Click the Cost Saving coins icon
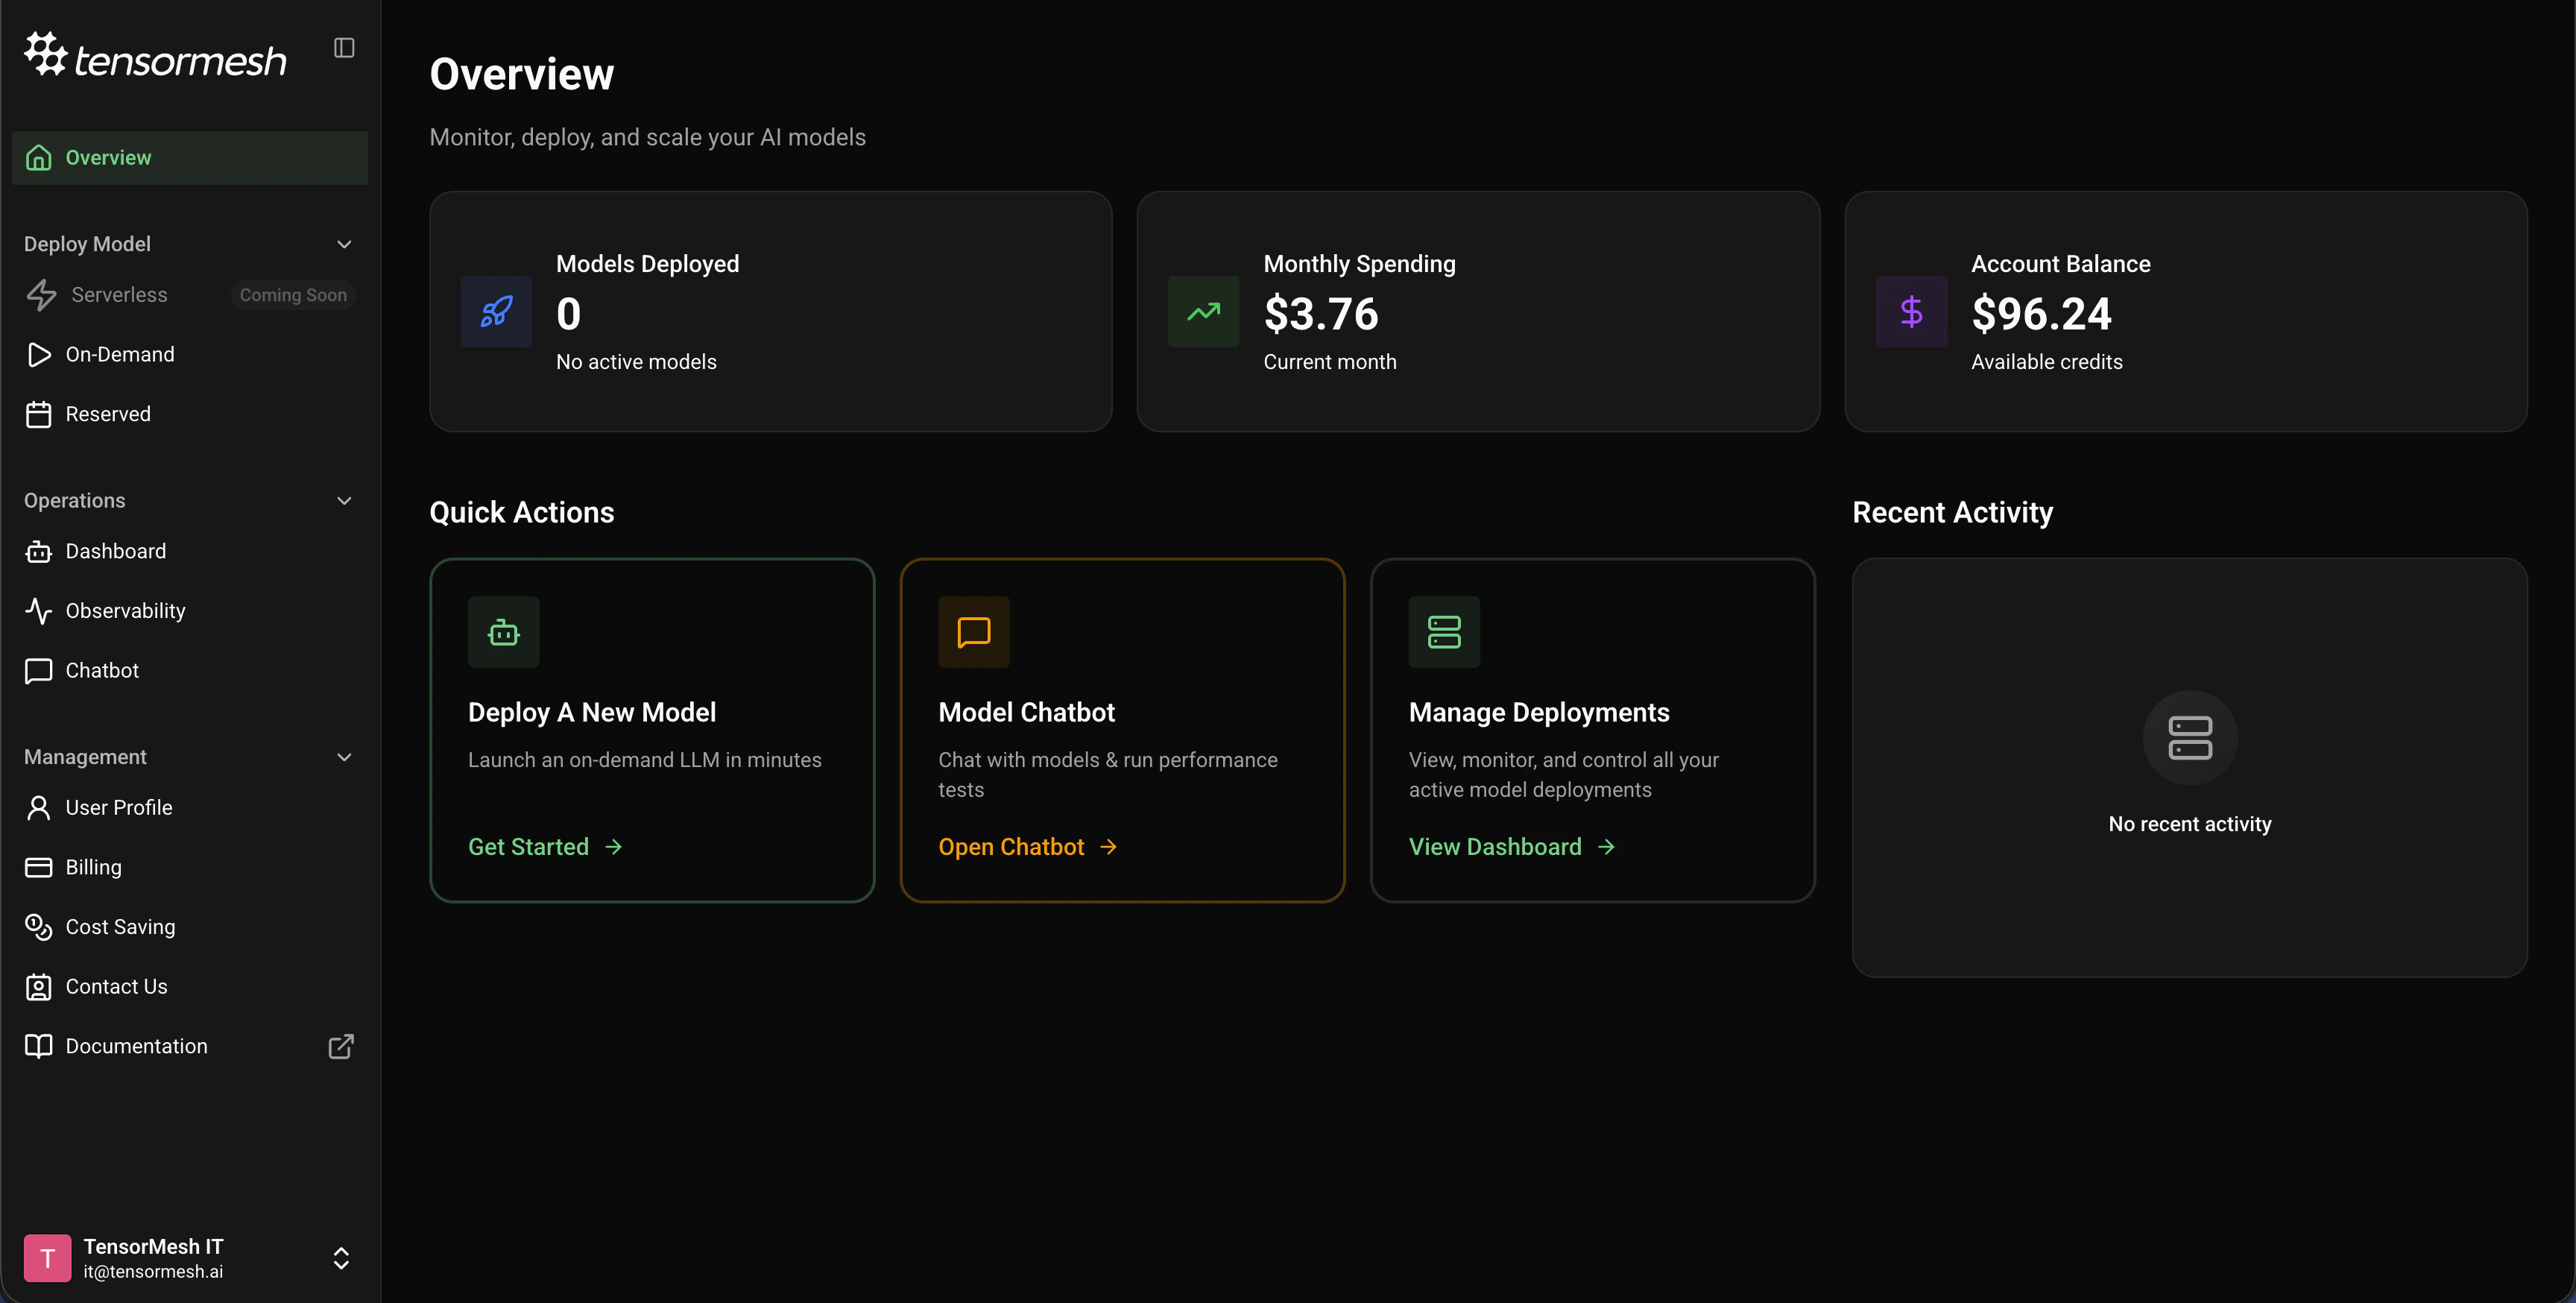Screen dimensions: 2576x1303 (39, 927)
